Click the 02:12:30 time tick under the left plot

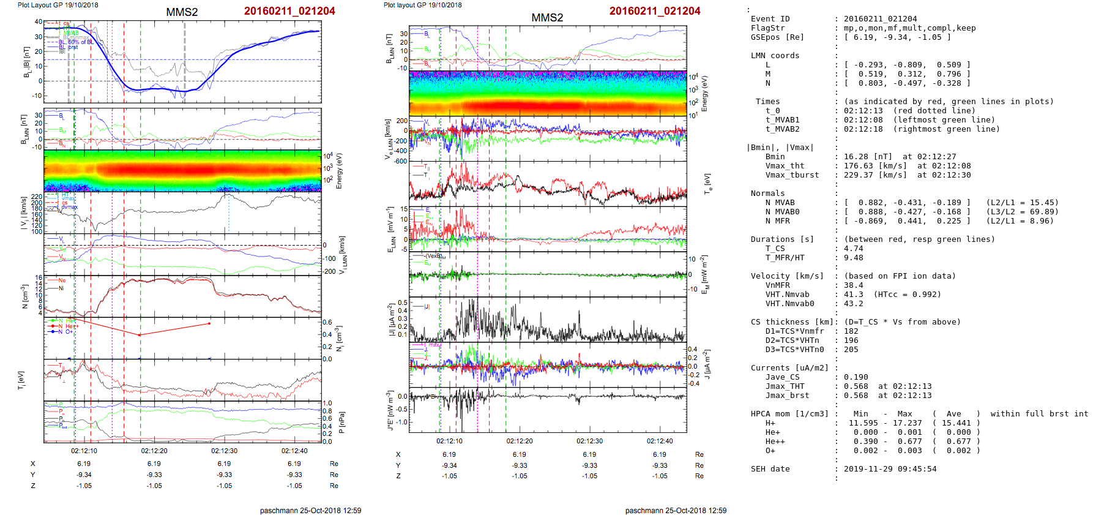[x=225, y=451]
